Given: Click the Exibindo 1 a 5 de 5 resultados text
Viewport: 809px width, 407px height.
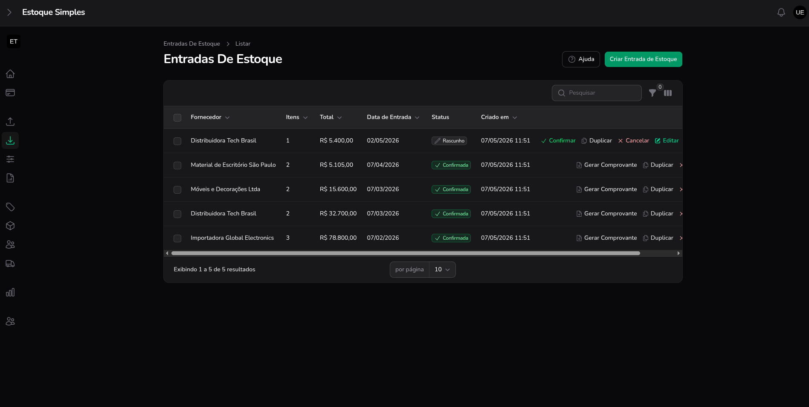Looking at the screenshot, I should click(x=215, y=270).
